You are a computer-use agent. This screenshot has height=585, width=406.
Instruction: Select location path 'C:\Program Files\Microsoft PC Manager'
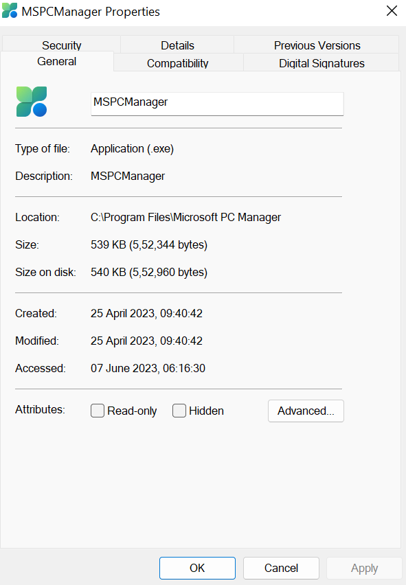(x=186, y=217)
